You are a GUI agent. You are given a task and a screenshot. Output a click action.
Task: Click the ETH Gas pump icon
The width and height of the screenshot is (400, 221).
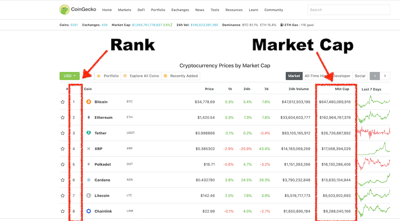[282, 25]
